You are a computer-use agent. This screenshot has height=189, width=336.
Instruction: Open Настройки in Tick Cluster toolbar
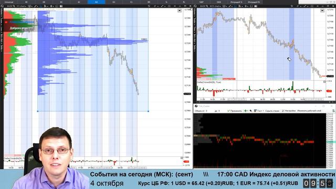point(289,111)
